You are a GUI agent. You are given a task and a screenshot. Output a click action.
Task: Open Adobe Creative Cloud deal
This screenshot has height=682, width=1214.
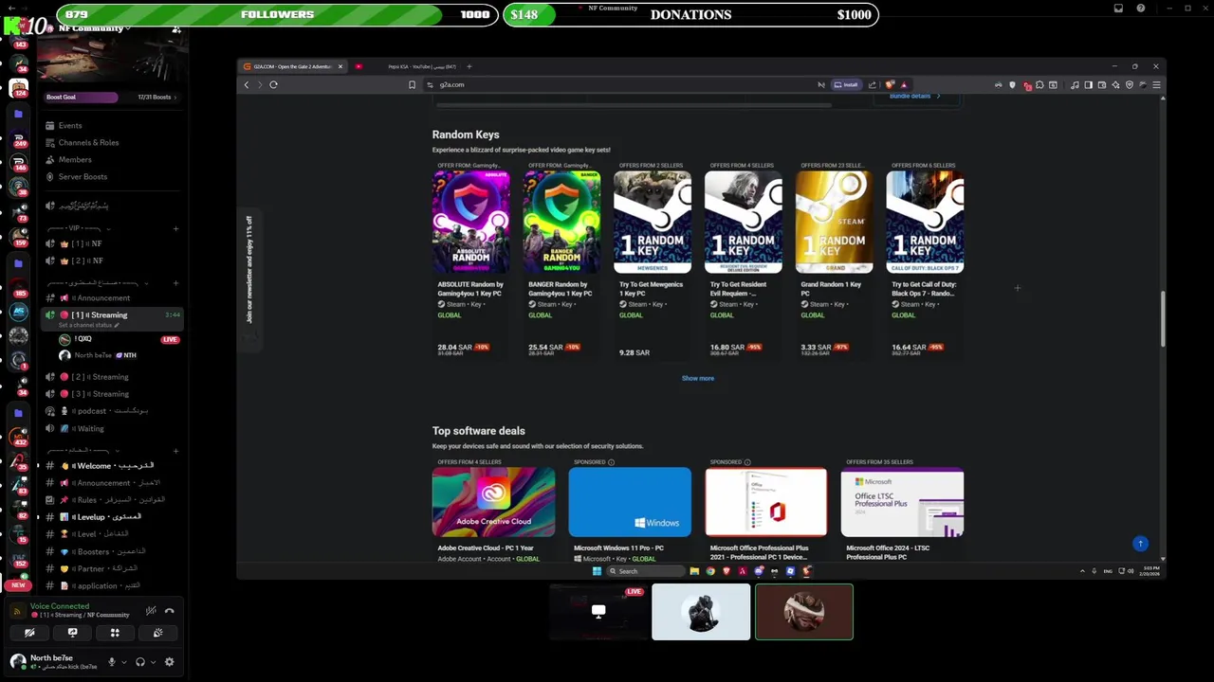(494, 511)
